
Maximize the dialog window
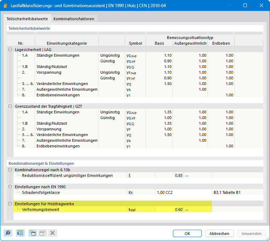[x=245, y=6]
